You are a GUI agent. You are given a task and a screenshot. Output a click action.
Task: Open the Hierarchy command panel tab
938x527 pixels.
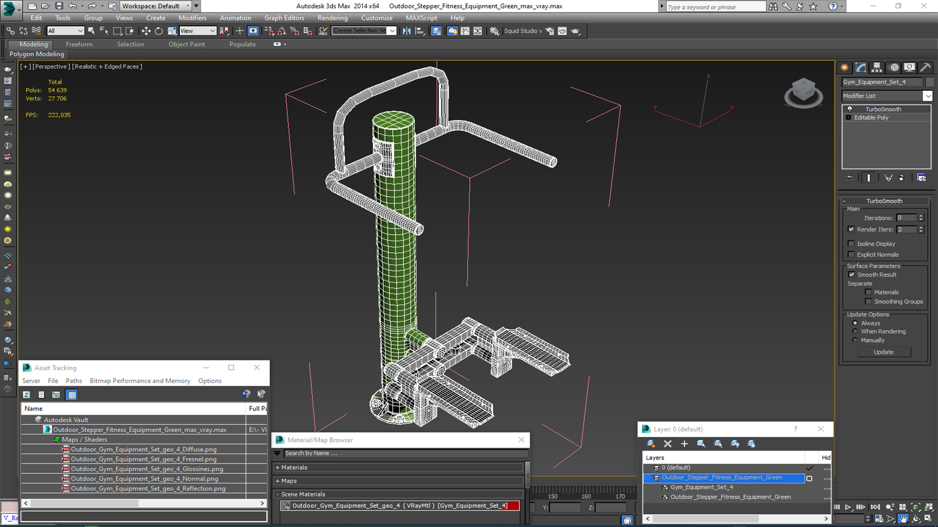pyautogui.click(x=877, y=67)
